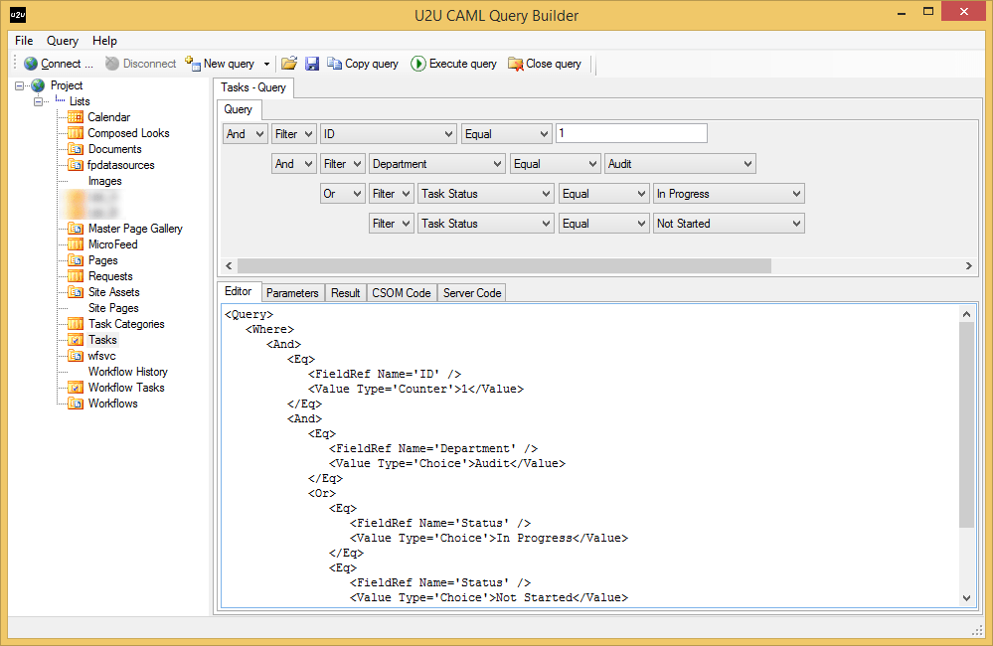
Task: Click the Pages library icon
Action: click(x=76, y=260)
